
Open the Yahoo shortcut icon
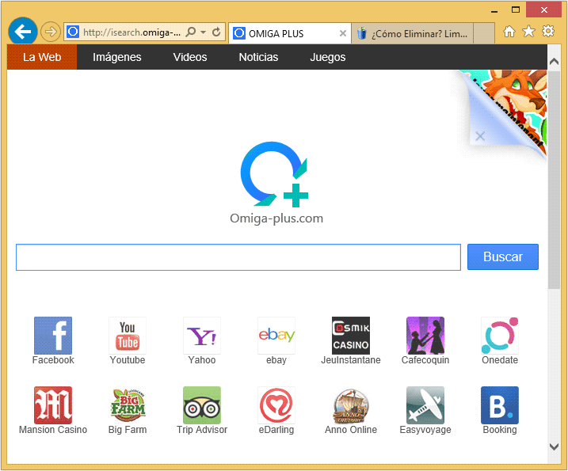(x=202, y=335)
